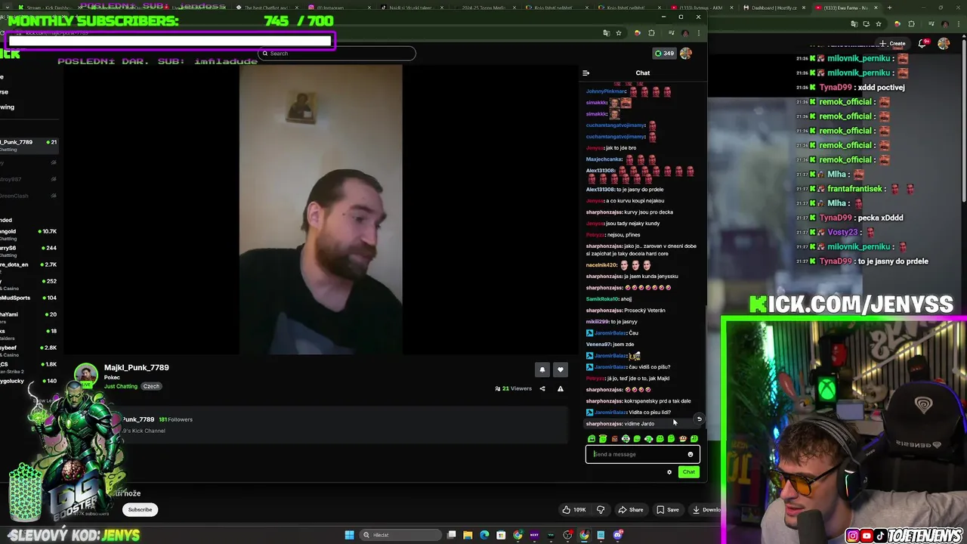Viewport: 967px width, 544px height.
Task: Open the translate page icon in address bar
Action: (606, 33)
